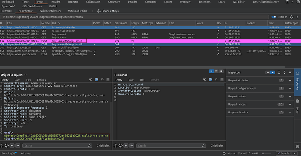Open the Proxy settings gear

(x=98, y=11)
